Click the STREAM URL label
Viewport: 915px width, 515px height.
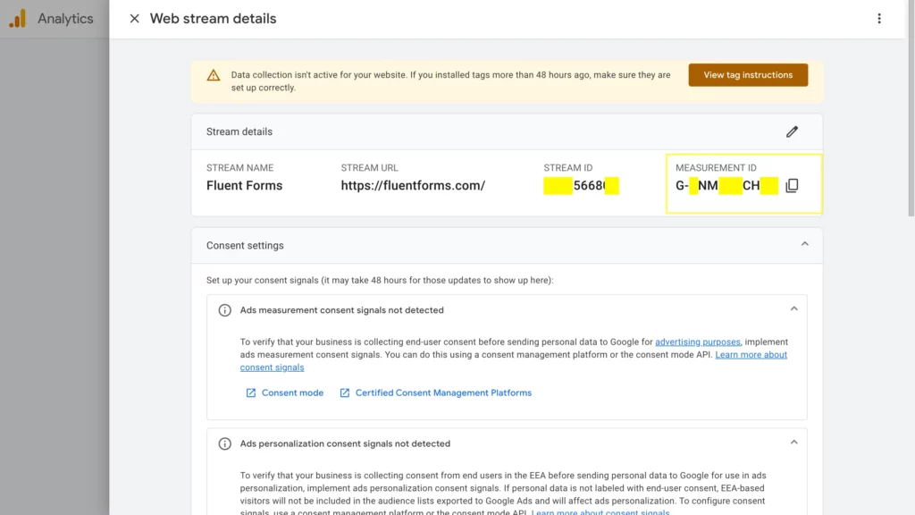pos(369,168)
